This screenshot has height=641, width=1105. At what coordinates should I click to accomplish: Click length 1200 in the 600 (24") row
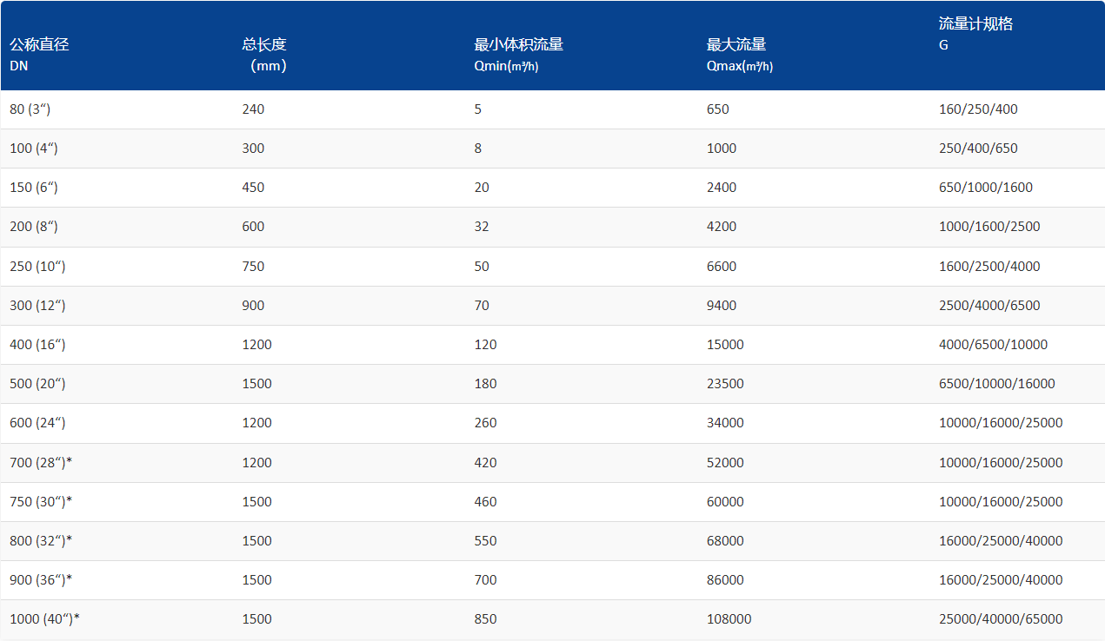(x=256, y=423)
